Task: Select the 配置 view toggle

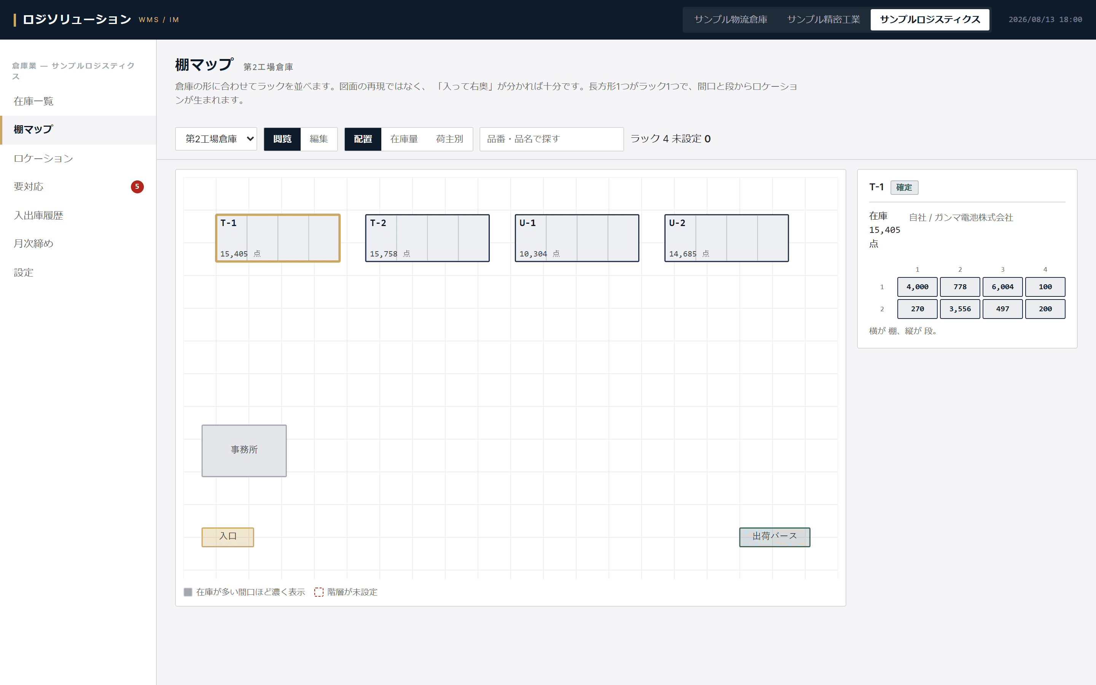Action: point(363,139)
